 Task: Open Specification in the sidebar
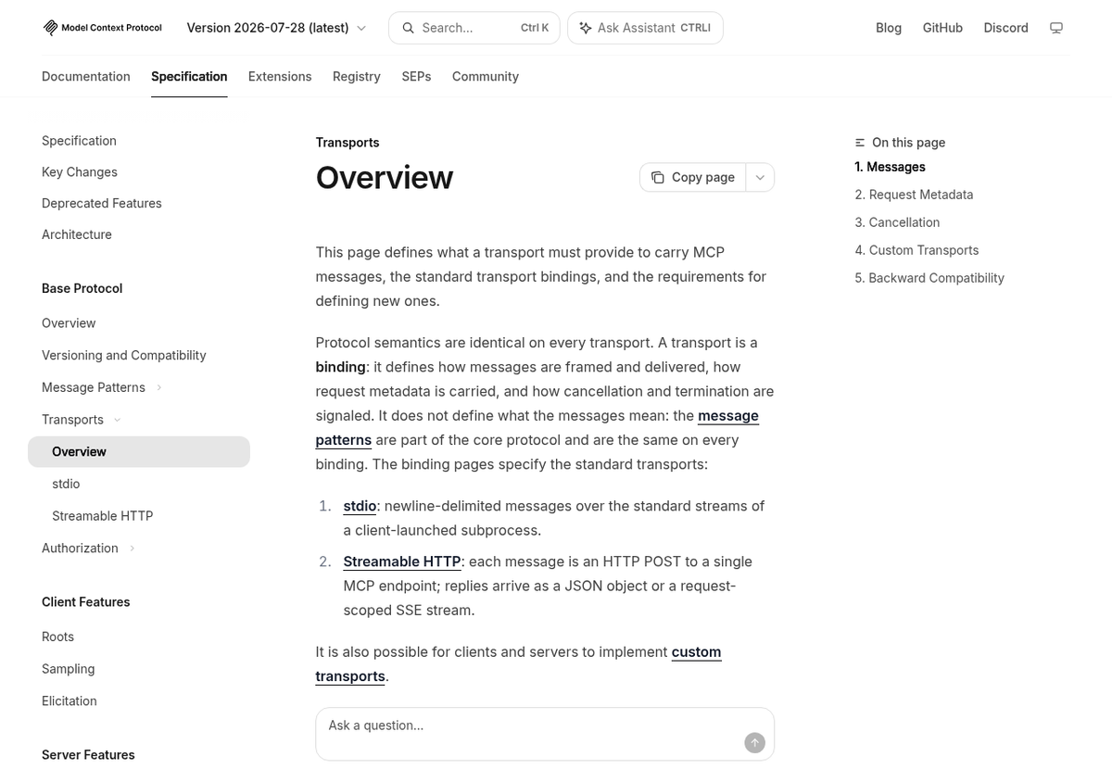[79, 141]
